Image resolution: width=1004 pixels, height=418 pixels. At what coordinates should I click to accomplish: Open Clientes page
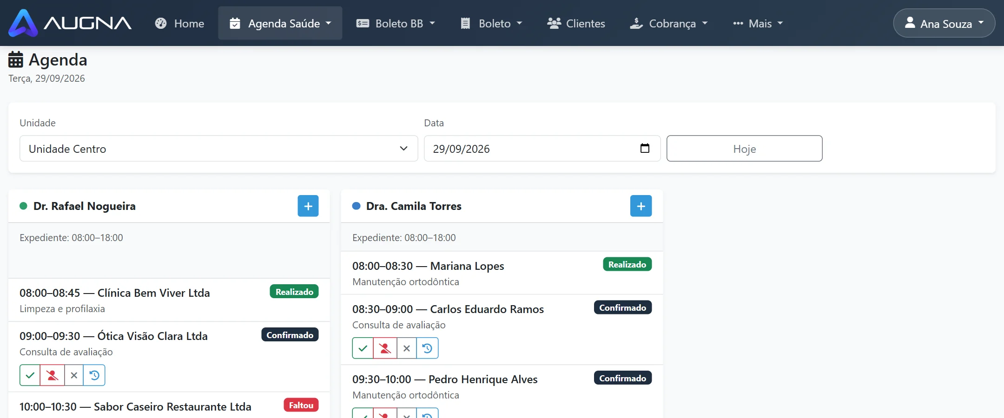click(x=576, y=23)
